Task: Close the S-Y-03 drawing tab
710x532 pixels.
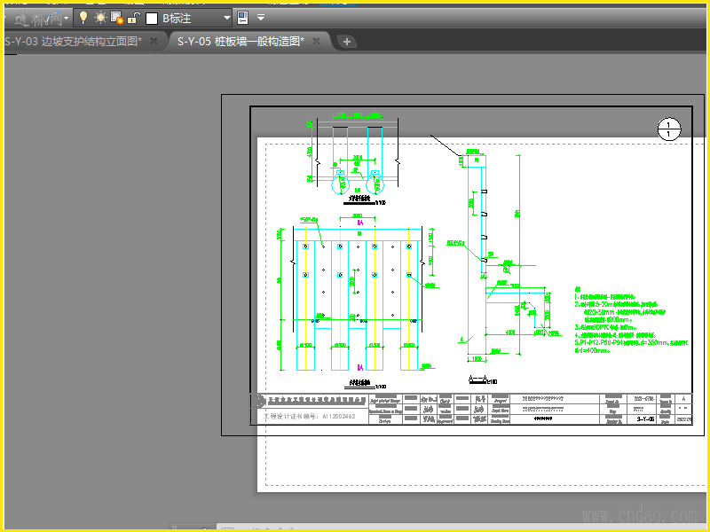Action: 154,41
